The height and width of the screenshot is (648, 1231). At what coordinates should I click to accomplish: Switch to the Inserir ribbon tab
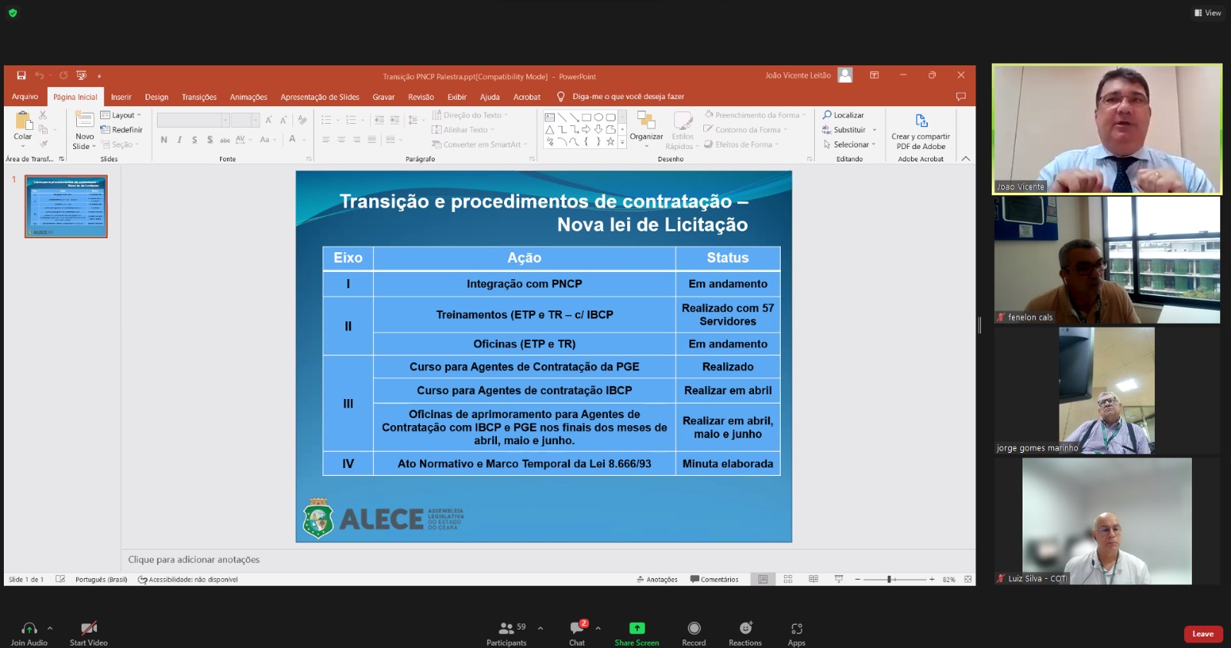121,97
